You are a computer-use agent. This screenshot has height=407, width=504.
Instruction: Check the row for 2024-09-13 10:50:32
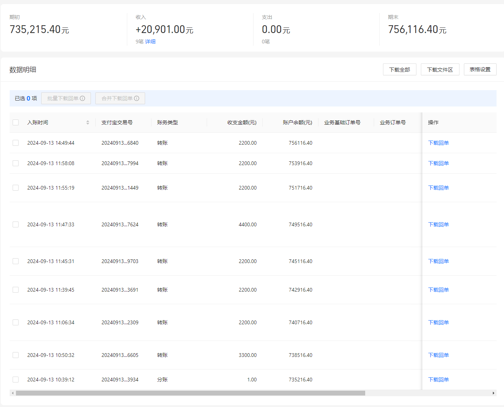(x=16, y=355)
